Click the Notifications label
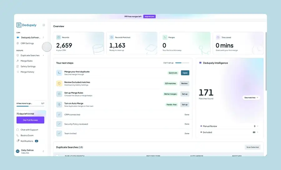Image resolution: width=281 pixels, height=170 pixels. (27, 141)
